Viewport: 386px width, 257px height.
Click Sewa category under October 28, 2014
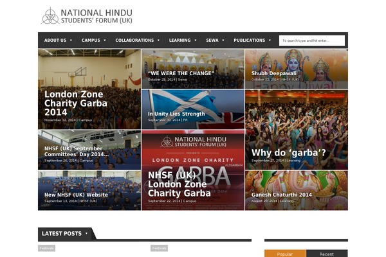[x=183, y=80]
